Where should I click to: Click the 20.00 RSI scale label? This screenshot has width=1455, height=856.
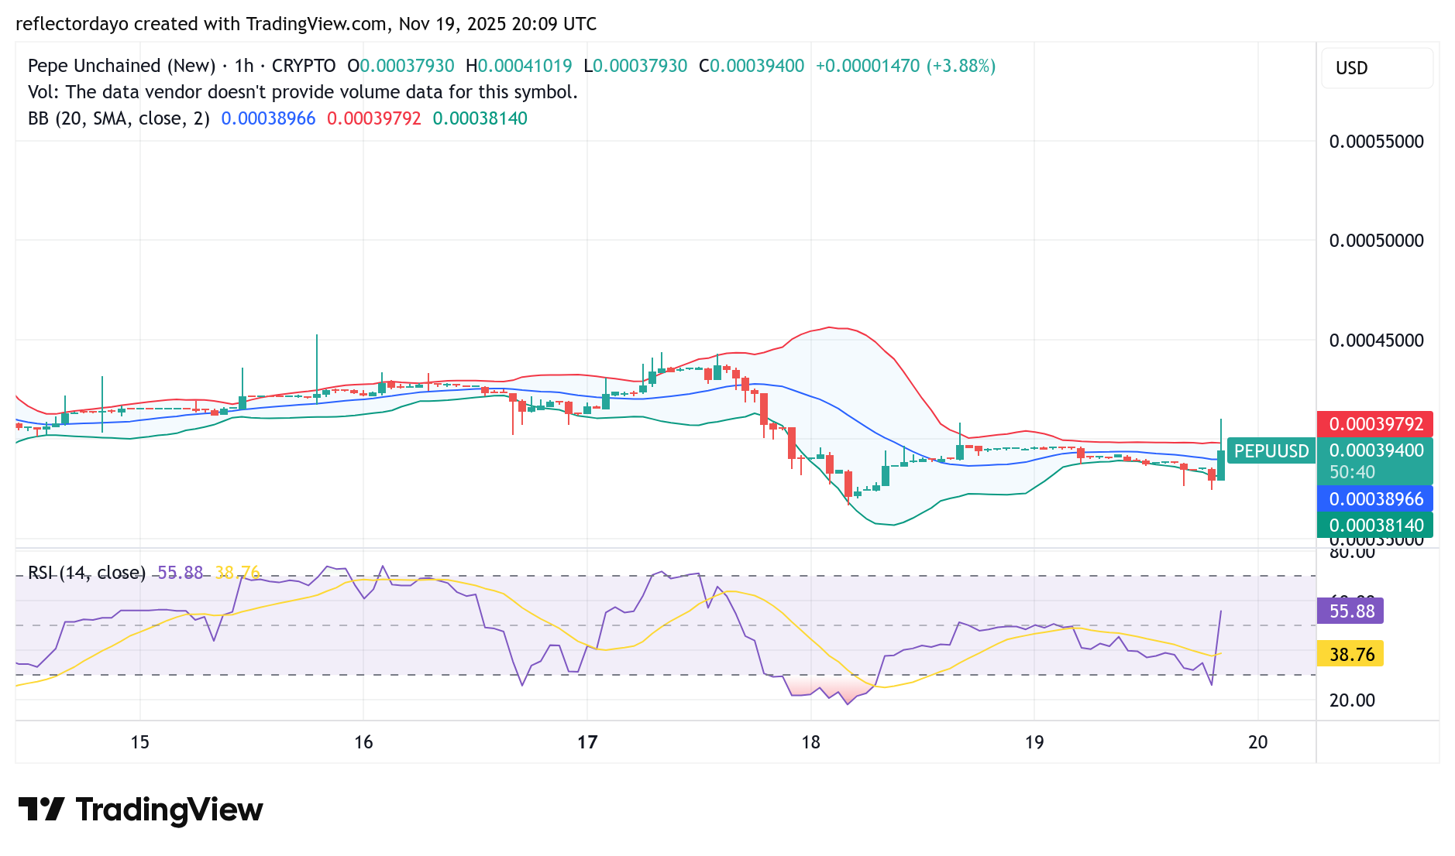[1353, 700]
